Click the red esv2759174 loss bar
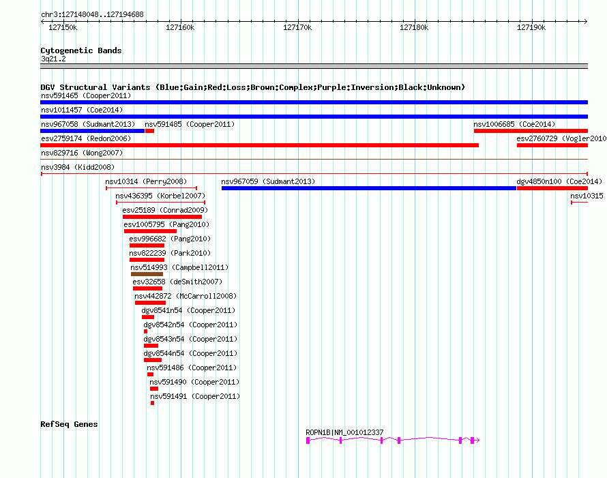Viewport: 607px width, 478px height. point(259,145)
